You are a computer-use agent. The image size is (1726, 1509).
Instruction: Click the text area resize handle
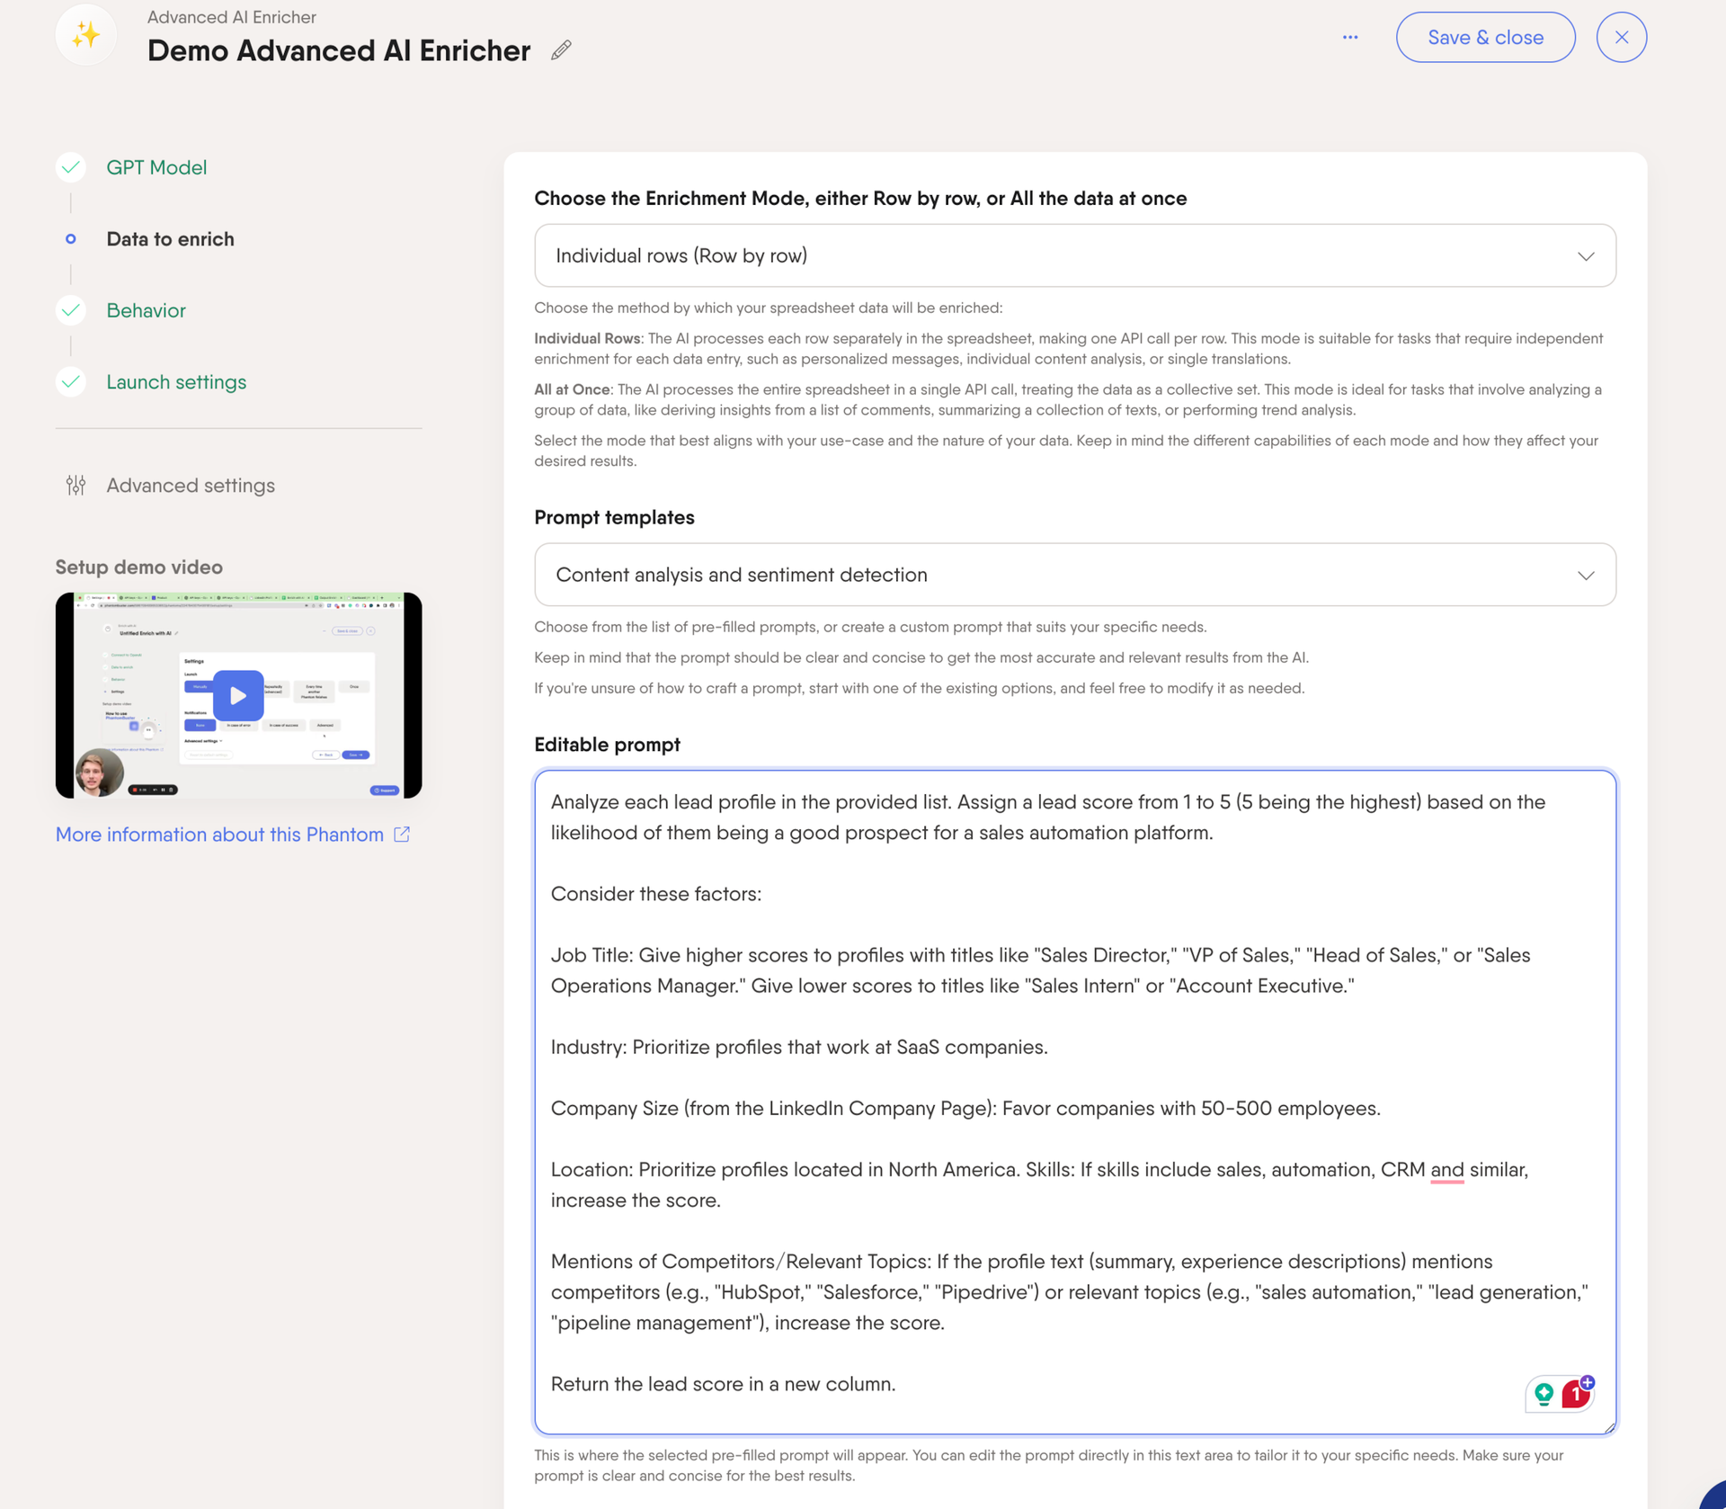point(1608,1426)
